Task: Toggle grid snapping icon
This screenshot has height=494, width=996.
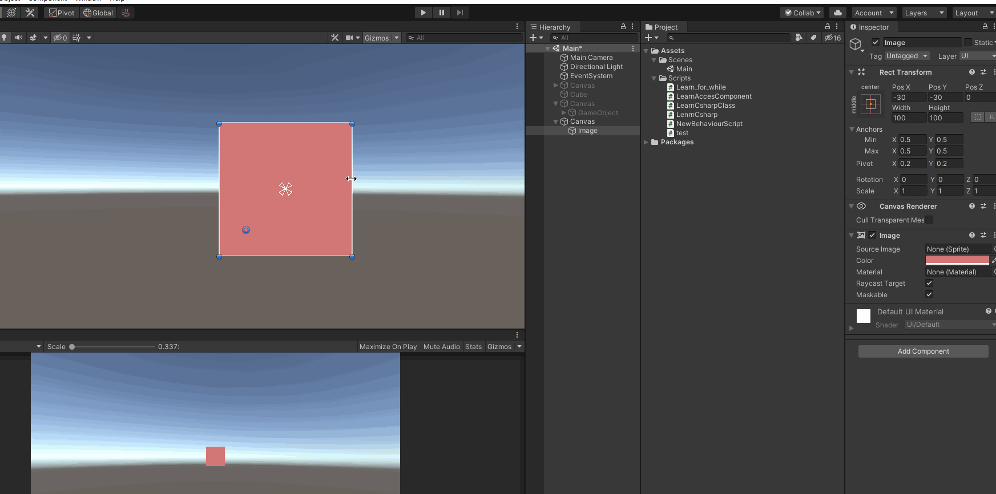Action: (x=126, y=13)
